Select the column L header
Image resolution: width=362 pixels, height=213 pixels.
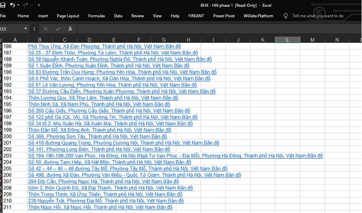[x=288, y=40]
